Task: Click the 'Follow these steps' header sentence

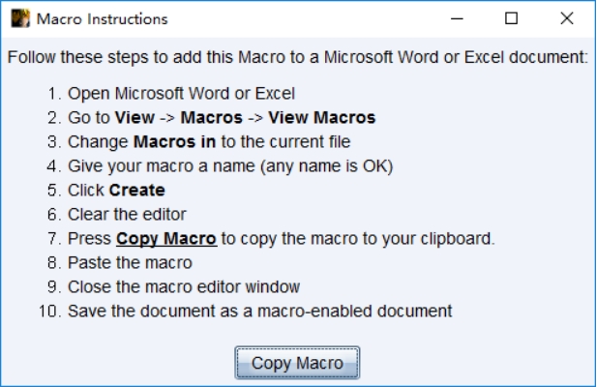Action: [x=297, y=59]
